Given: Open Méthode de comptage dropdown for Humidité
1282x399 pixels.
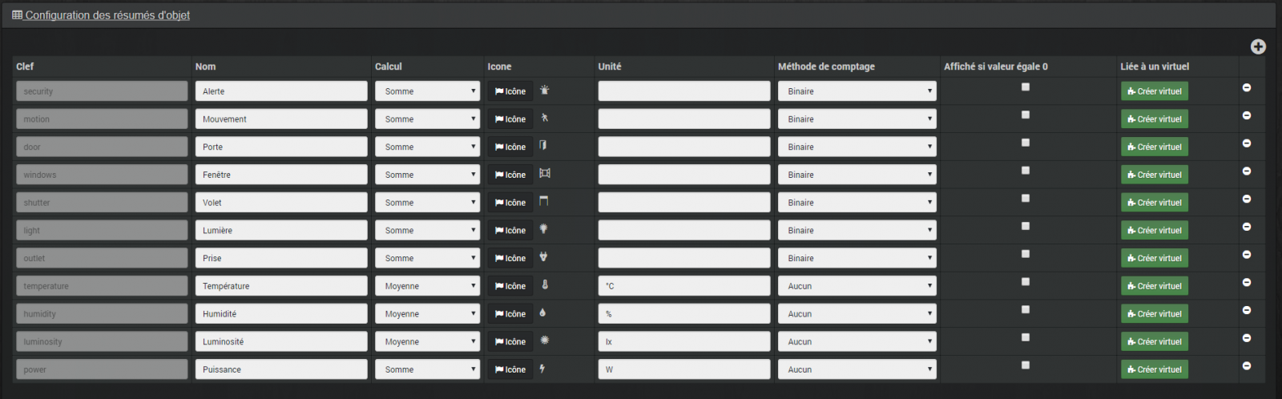Looking at the screenshot, I should (x=857, y=314).
